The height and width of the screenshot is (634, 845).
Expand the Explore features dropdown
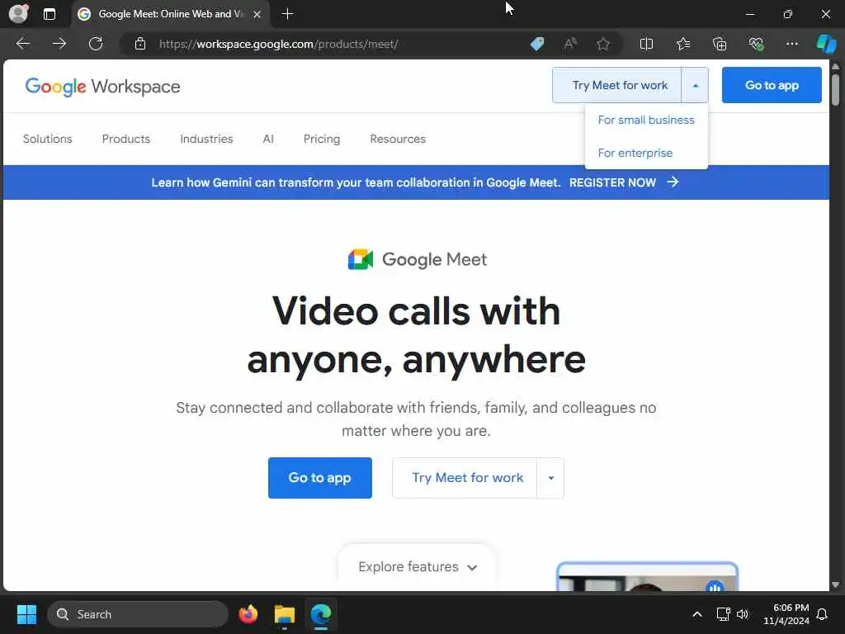point(417,567)
